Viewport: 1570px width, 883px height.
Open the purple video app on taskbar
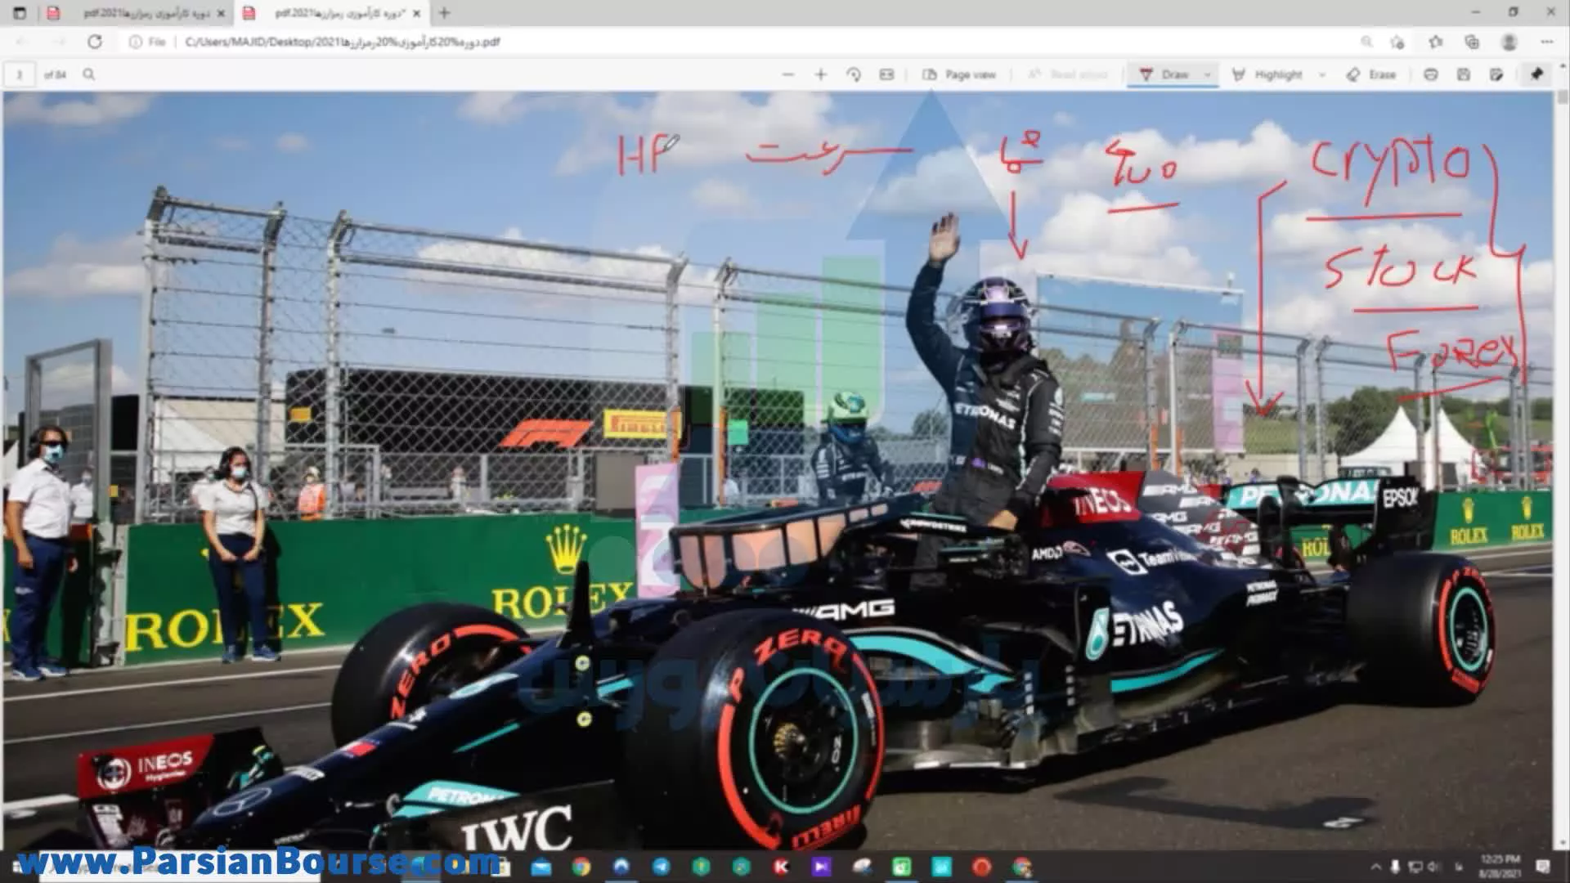click(821, 867)
